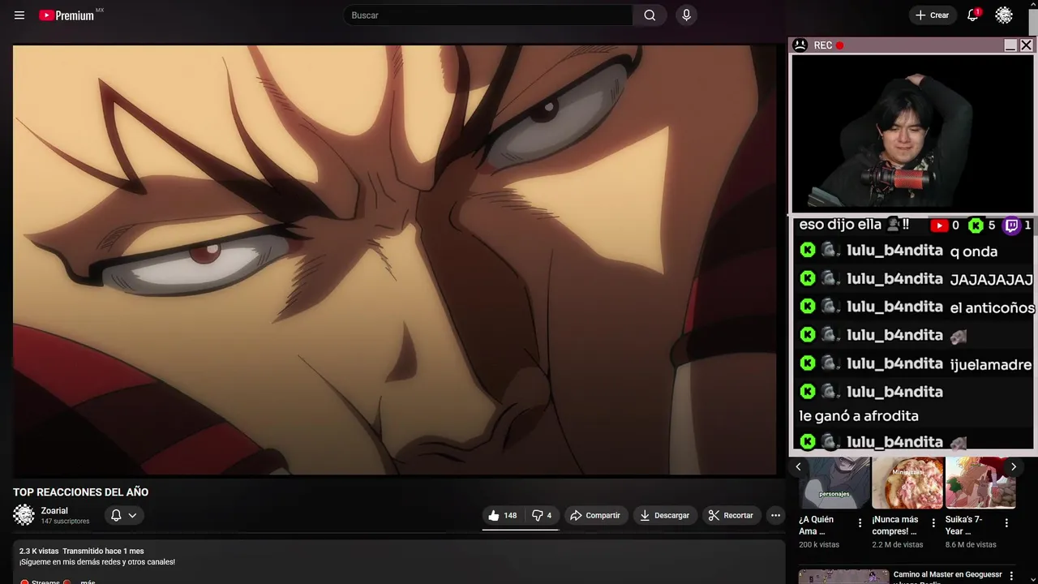1038x584 pixels.
Task: Click YouTube viewer count icon in overlay
Action: (939, 225)
